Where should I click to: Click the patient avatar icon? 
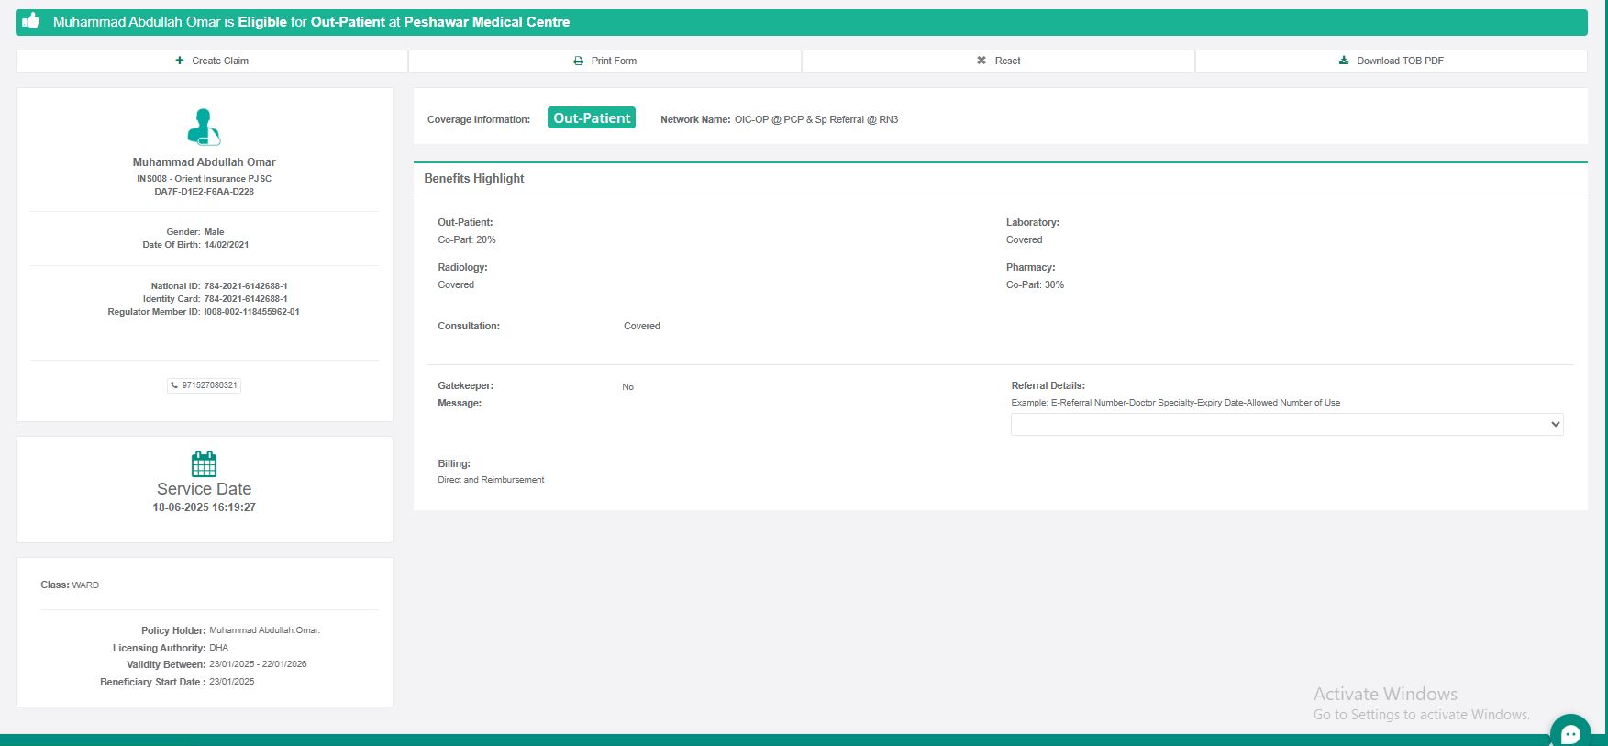coord(204,127)
